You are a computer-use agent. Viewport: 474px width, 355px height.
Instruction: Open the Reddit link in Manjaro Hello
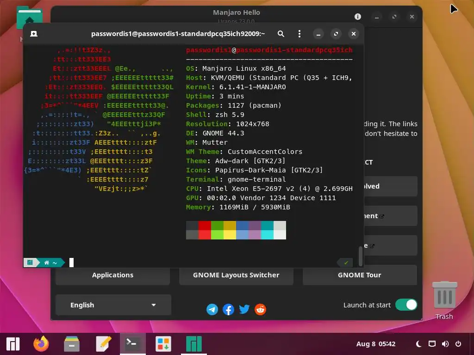(260, 309)
